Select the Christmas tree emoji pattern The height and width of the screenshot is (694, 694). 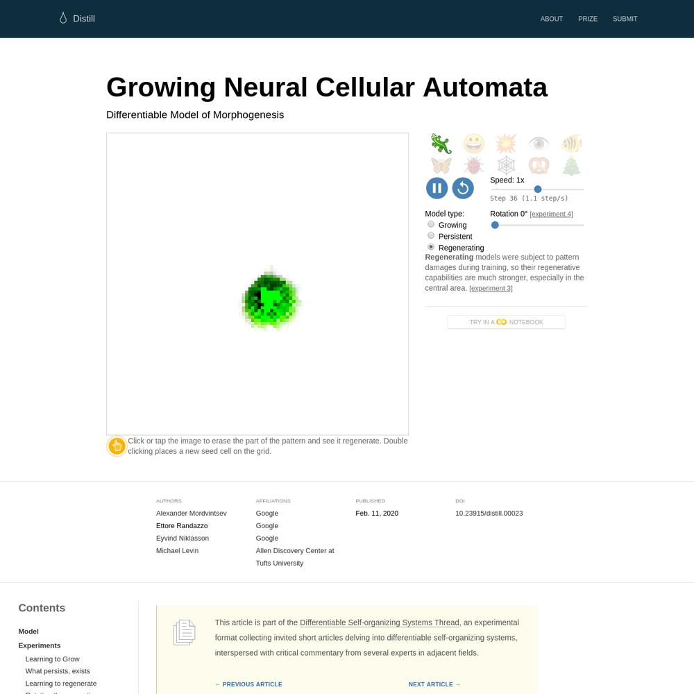(x=571, y=166)
